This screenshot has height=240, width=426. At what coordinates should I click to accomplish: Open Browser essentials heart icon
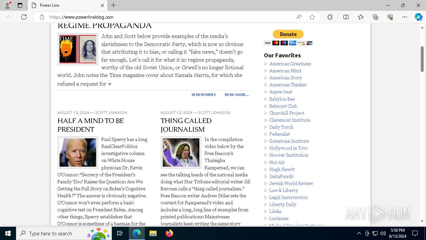390,17
